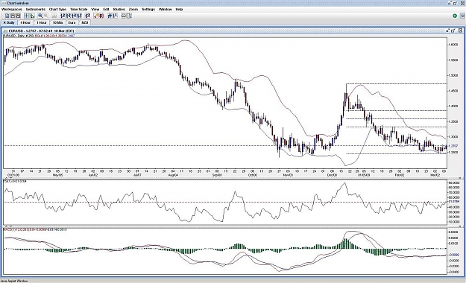Screen dimensions: 466x283
Task: Click the RSI panel collapse handle at right
Action: click(x=461, y=178)
